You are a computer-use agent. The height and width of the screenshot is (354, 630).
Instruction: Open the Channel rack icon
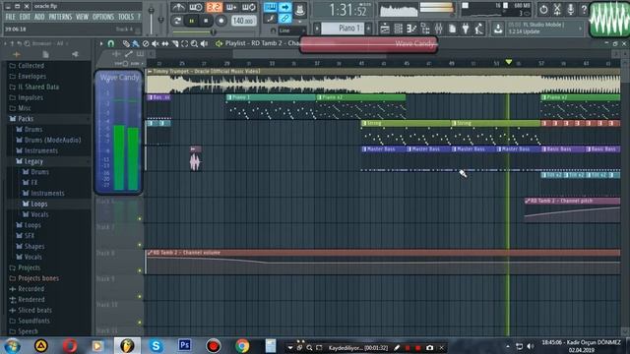tap(398, 29)
